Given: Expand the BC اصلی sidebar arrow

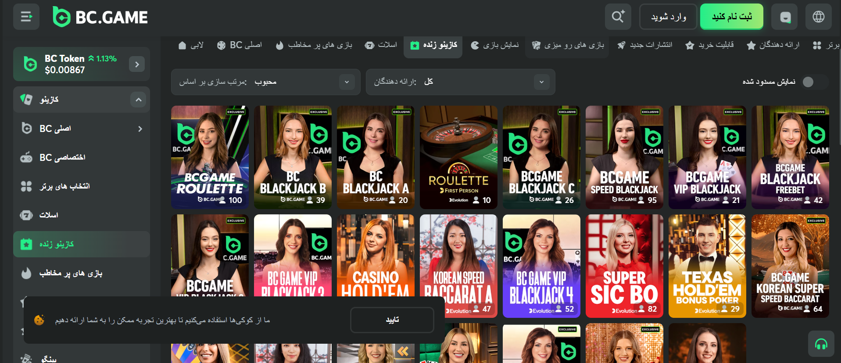Looking at the screenshot, I should (140, 128).
